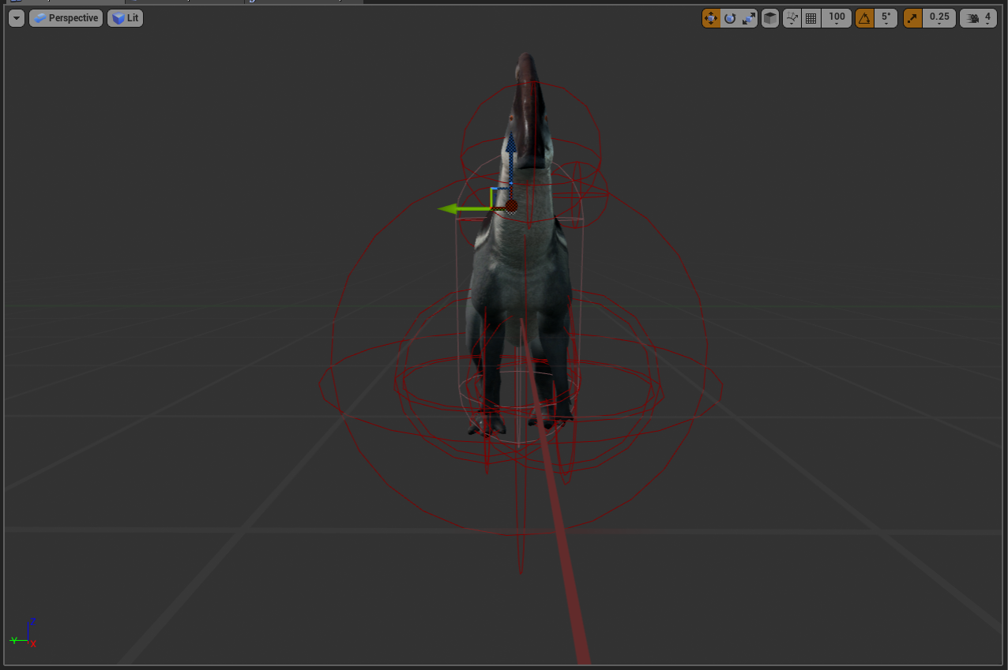Click the gizmo's red center sphere

(511, 206)
